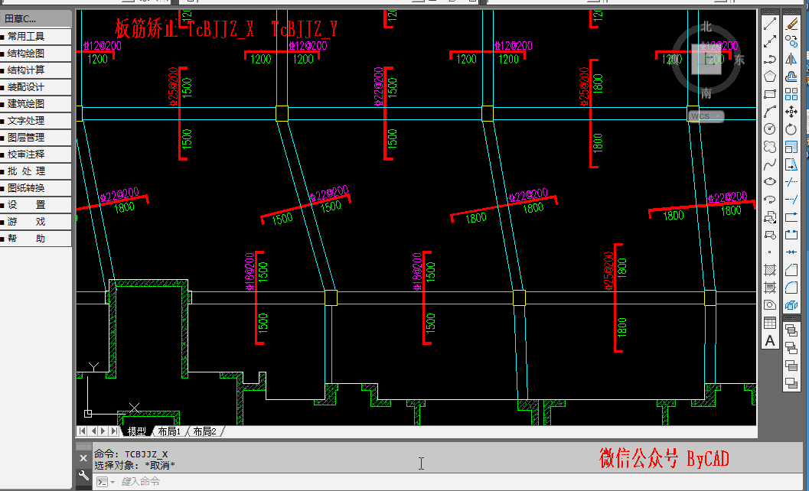The image size is (809, 491).
Task: Select the Point tool
Action: coord(770,252)
